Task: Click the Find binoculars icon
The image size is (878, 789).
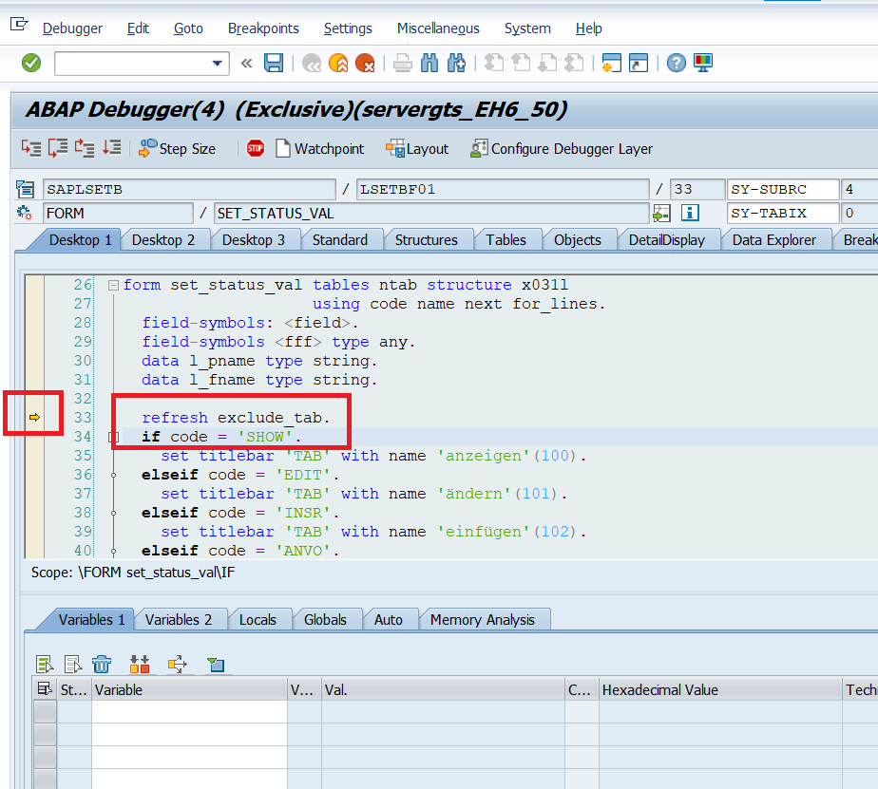Action: click(x=429, y=64)
